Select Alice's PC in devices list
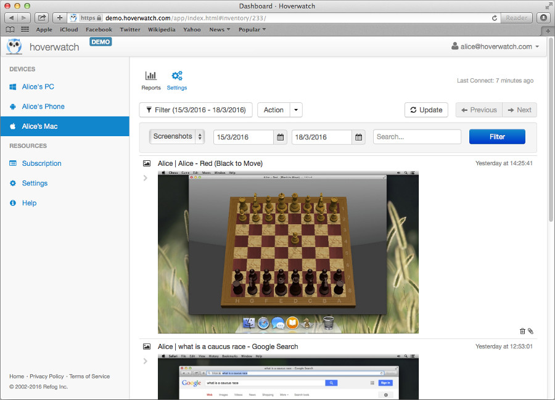555x400 pixels. click(x=38, y=87)
